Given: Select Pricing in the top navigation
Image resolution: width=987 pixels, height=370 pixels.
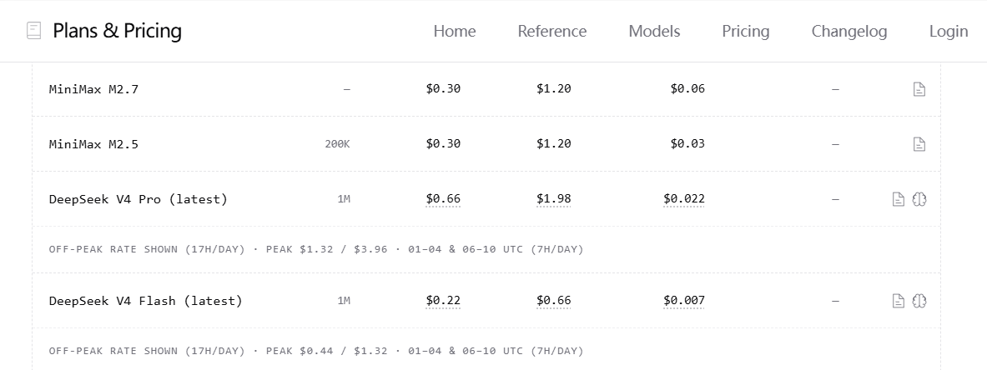Looking at the screenshot, I should coord(746,32).
